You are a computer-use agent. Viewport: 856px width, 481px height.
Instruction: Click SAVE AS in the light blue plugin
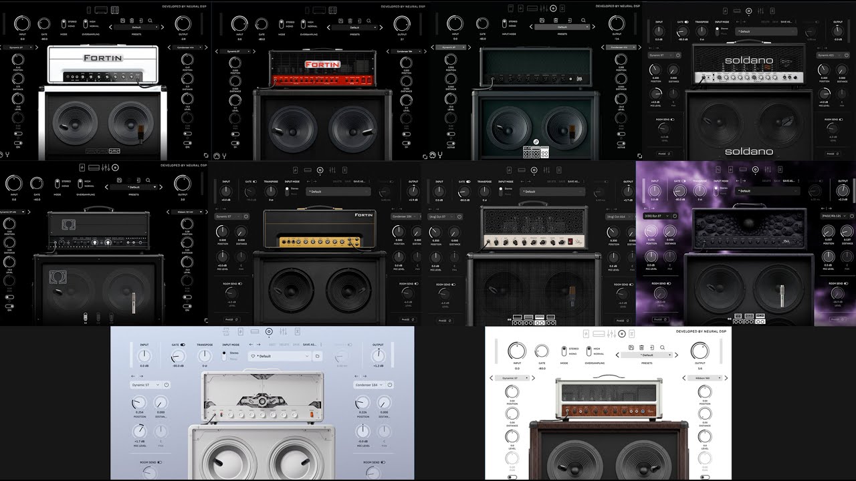[310, 345]
